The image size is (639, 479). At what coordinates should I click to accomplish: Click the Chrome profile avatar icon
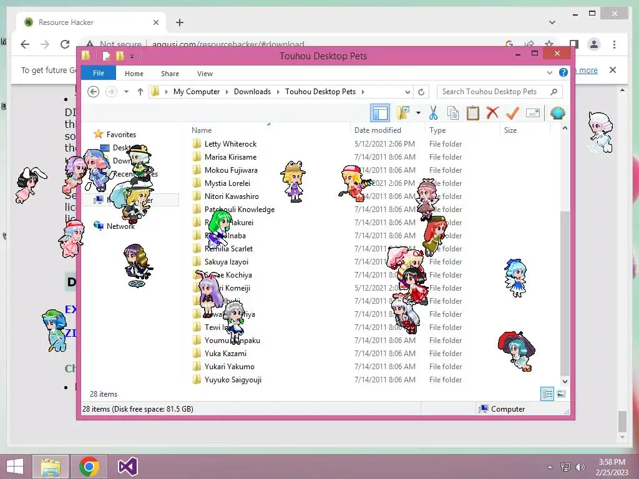(594, 44)
